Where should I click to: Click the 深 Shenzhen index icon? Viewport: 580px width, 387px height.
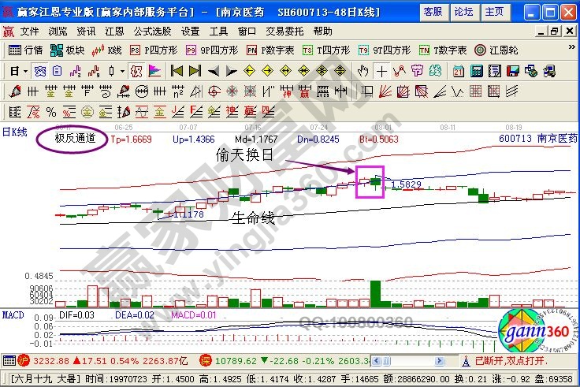coord(205,360)
